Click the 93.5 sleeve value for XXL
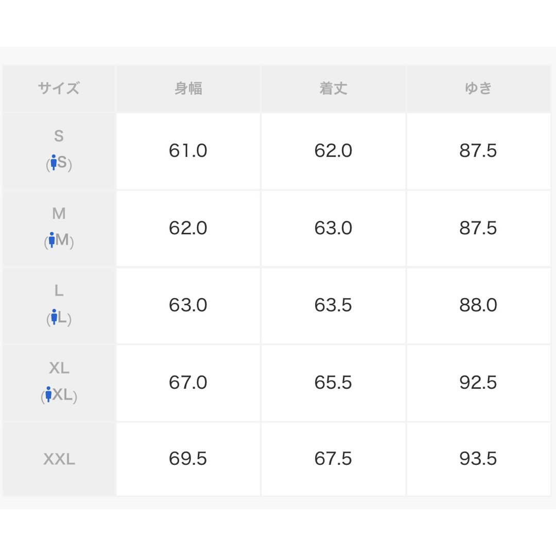 [478, 459]
